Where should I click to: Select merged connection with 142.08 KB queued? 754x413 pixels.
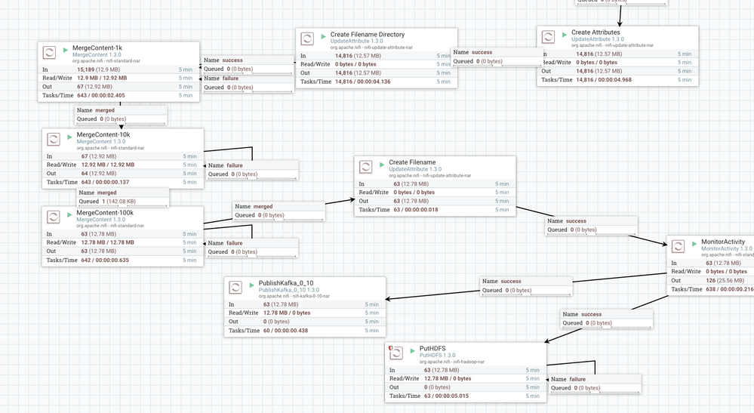pyautogui.click(x=122, y=197)
